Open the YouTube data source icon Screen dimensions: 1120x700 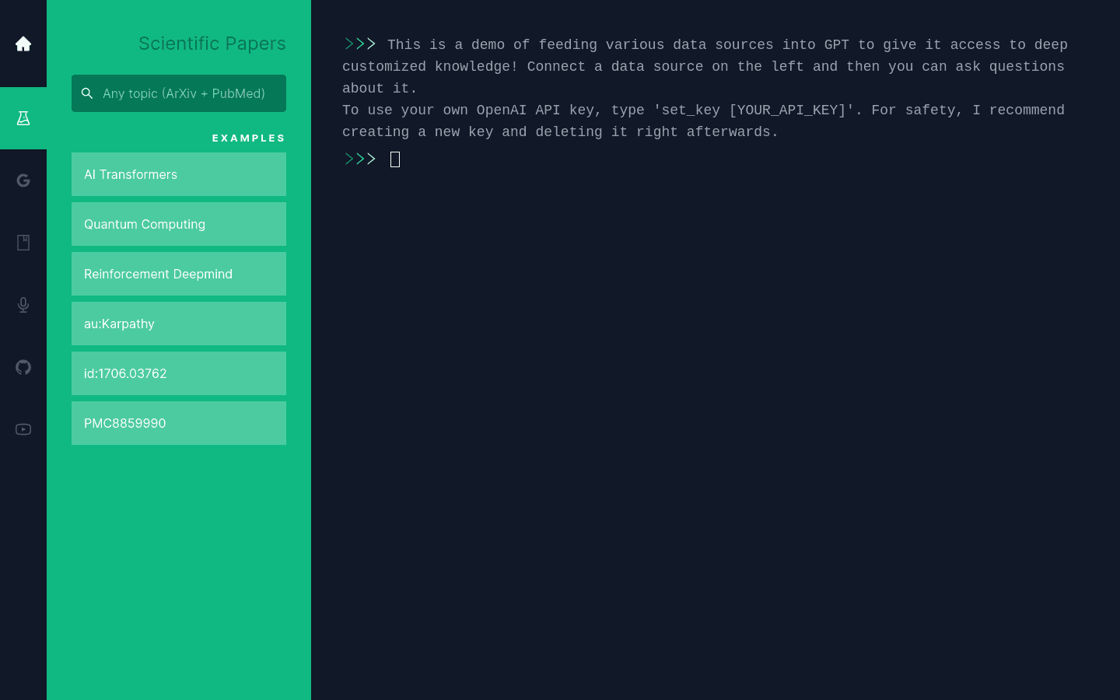tap(23, 429)
